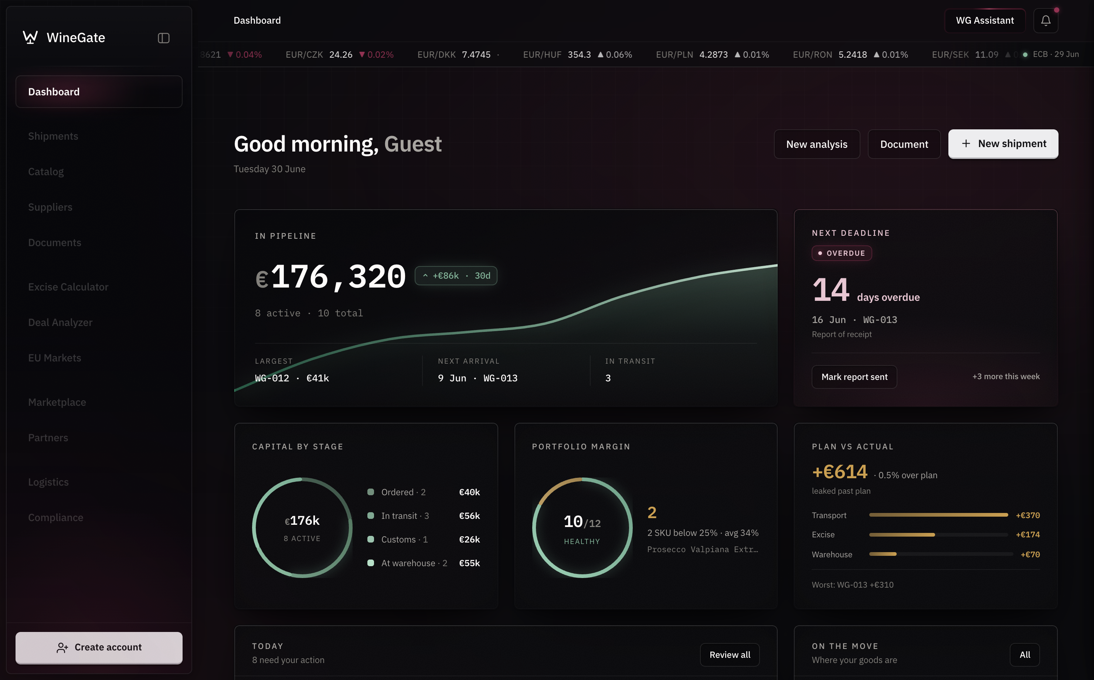Click the In Transit count 3
Image resolution: width=1094 pixels, height=680 pixels.
(x=608, y=378)
